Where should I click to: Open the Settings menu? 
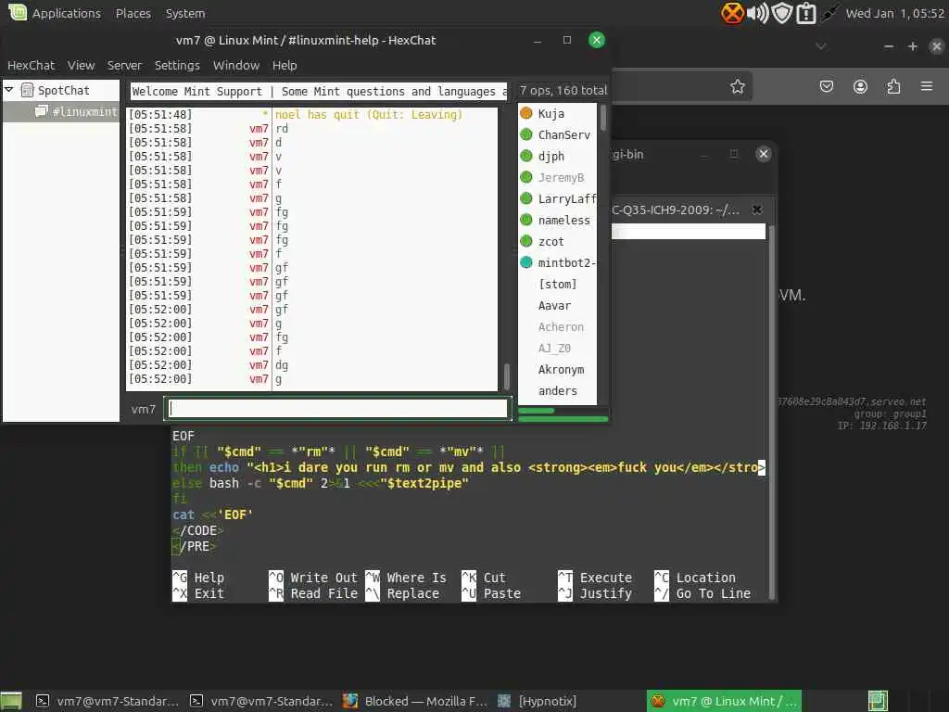(x=177, y=66)
